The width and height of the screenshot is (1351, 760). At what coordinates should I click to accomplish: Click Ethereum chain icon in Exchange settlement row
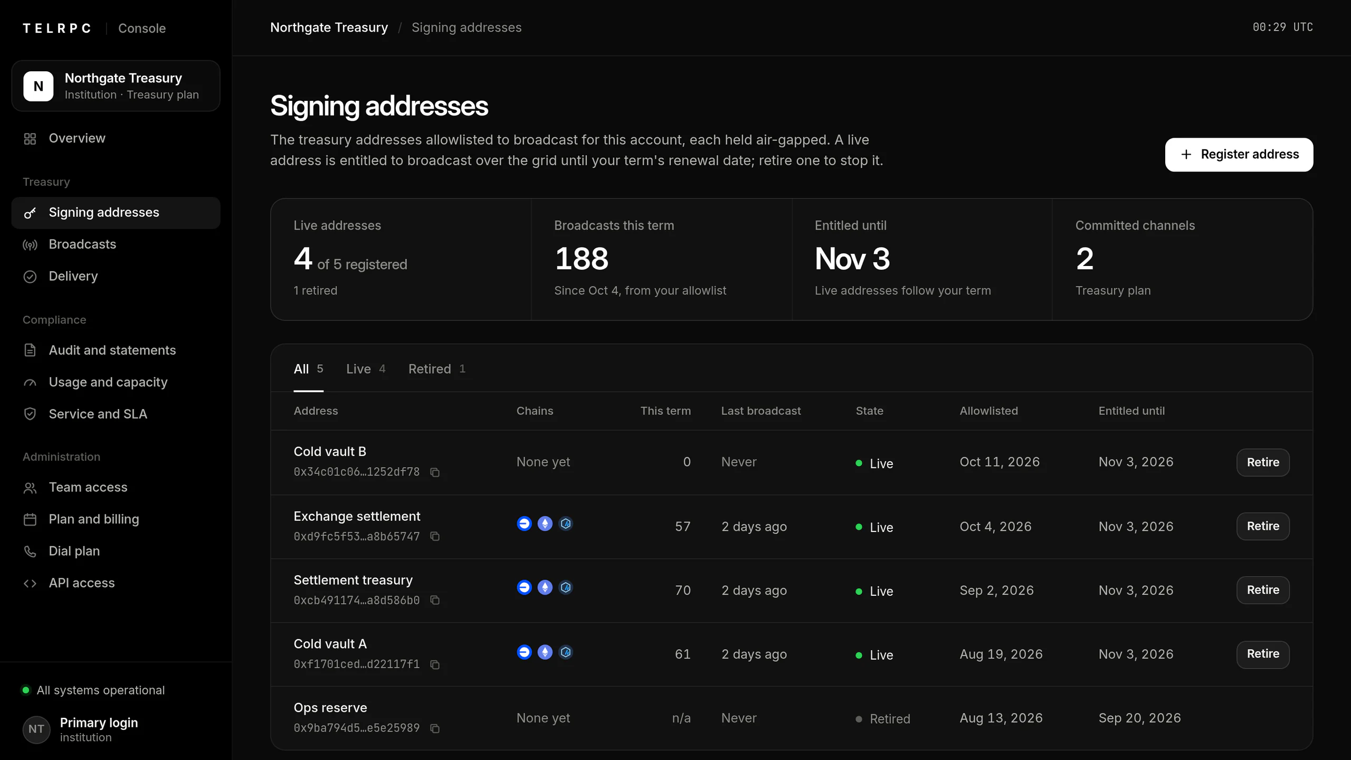click(x=545, y=524)
